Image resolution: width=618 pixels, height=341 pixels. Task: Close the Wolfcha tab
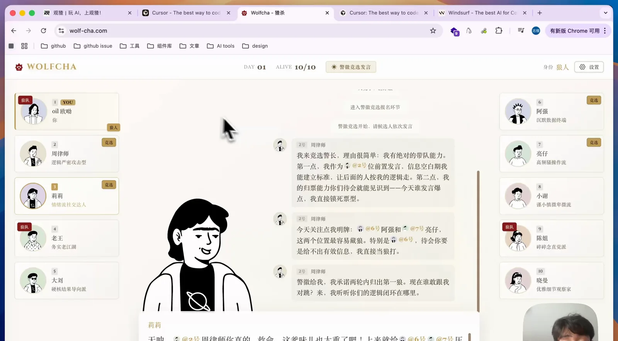tap(327, 13)
